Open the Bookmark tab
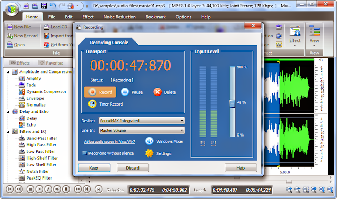 click(x=156, y=17)
